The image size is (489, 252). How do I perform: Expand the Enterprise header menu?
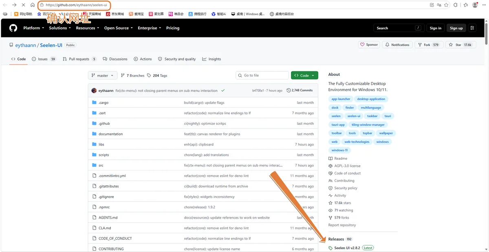[x=150, y=28]
